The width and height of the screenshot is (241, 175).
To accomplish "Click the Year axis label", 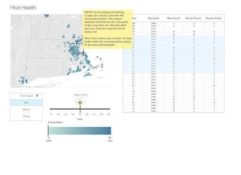I will [x=80, y=119].
